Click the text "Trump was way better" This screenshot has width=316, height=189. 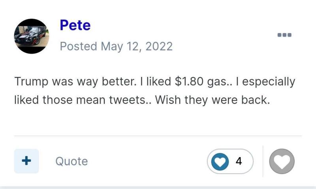[74, 82]
